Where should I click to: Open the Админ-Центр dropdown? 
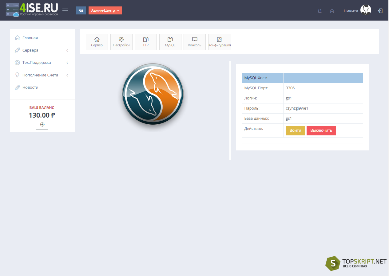[x=105, y=10]
